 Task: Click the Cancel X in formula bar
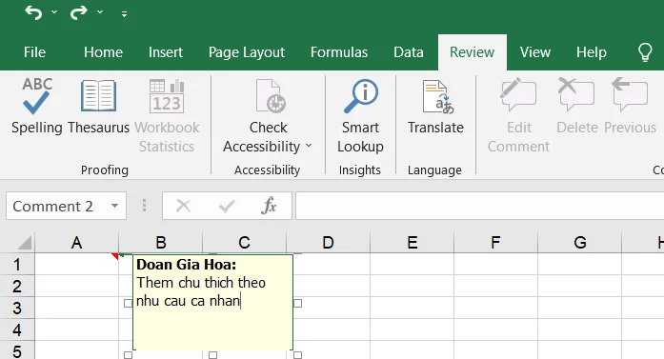click(183, 207)
